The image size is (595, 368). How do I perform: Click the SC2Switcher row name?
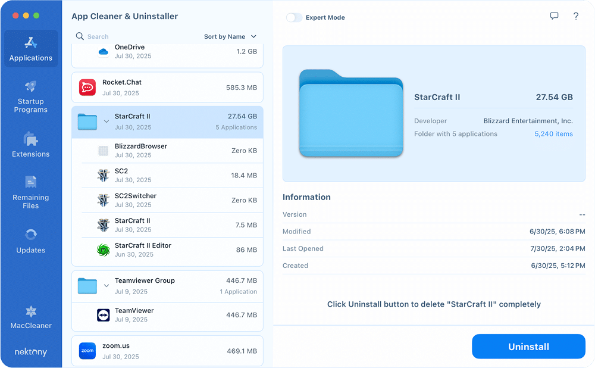coord(136,196)
